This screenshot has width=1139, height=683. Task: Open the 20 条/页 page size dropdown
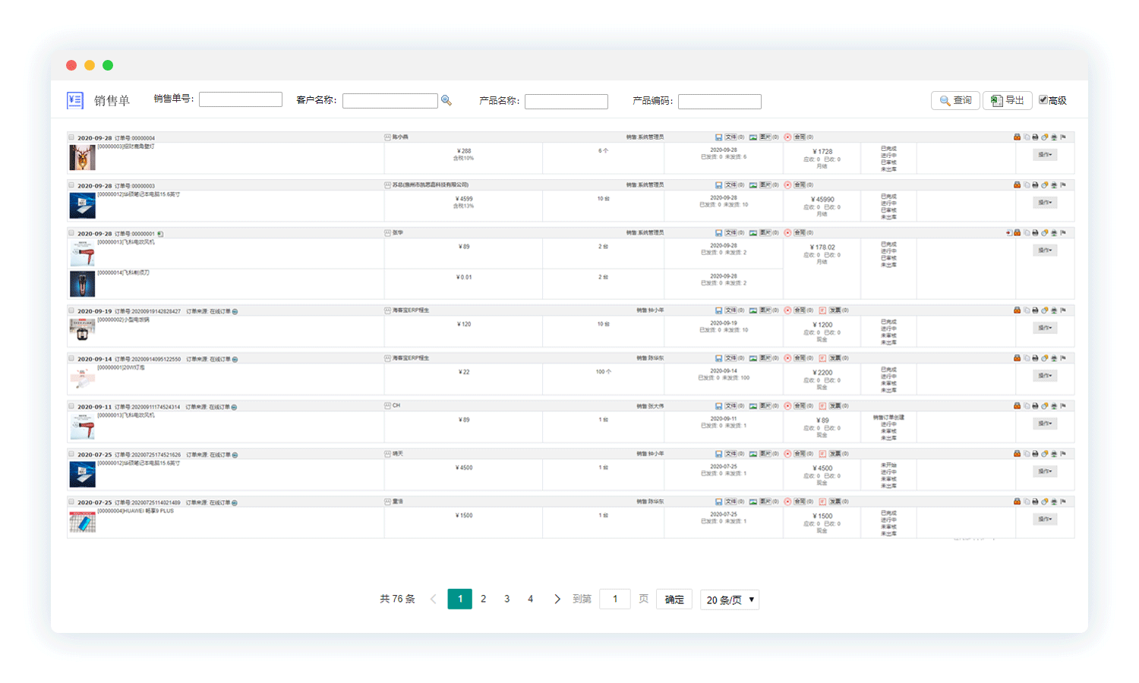730,600
